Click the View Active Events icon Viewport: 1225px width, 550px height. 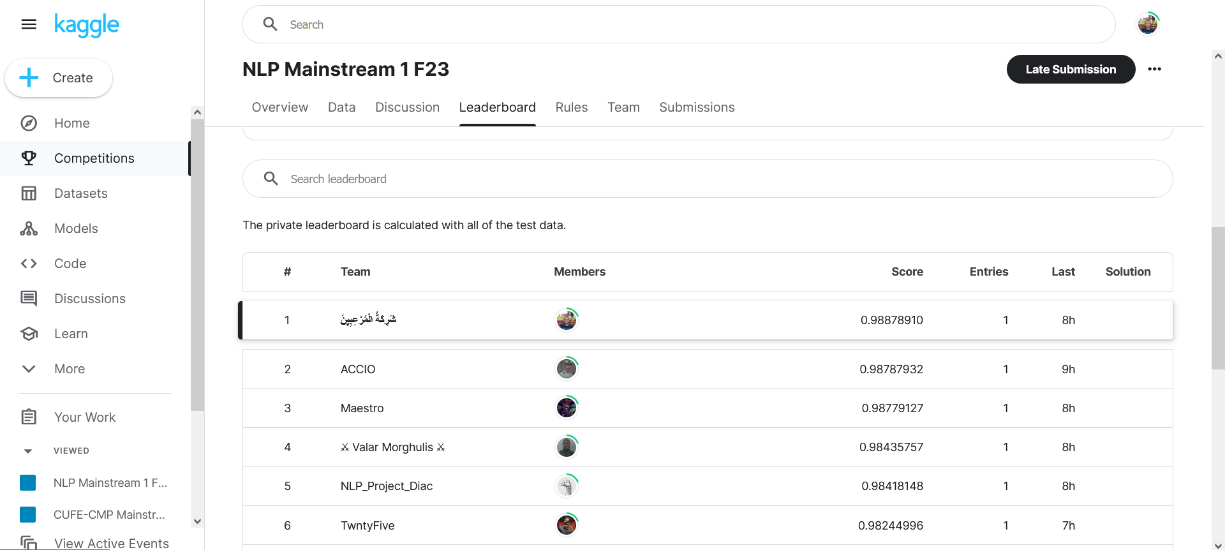(29, 542)
